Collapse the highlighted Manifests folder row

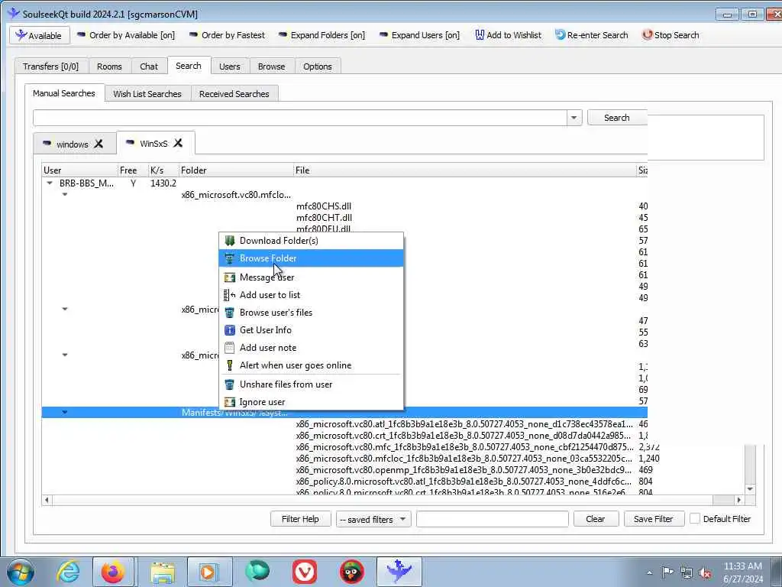pyautogui.click(x=65, y=413)
